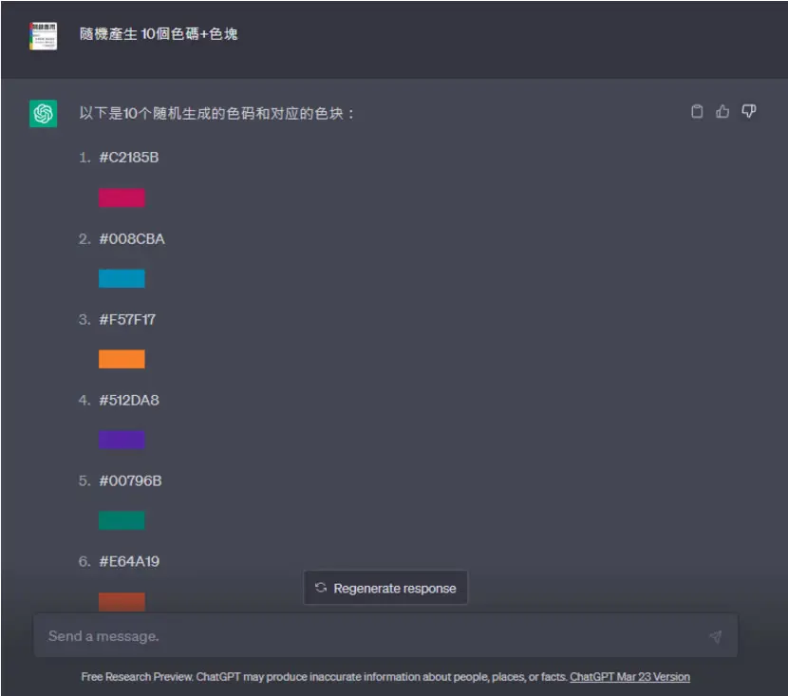This screenshot has width=788, height=696.
Task: Click the #512DA8 color code text
Action: click(x=129, y=400)
